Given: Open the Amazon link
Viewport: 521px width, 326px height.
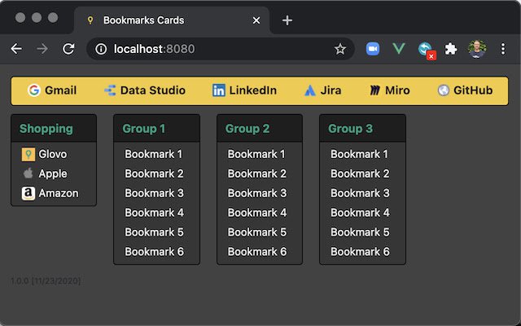Looking at the screenshot, I should (50, 193).
